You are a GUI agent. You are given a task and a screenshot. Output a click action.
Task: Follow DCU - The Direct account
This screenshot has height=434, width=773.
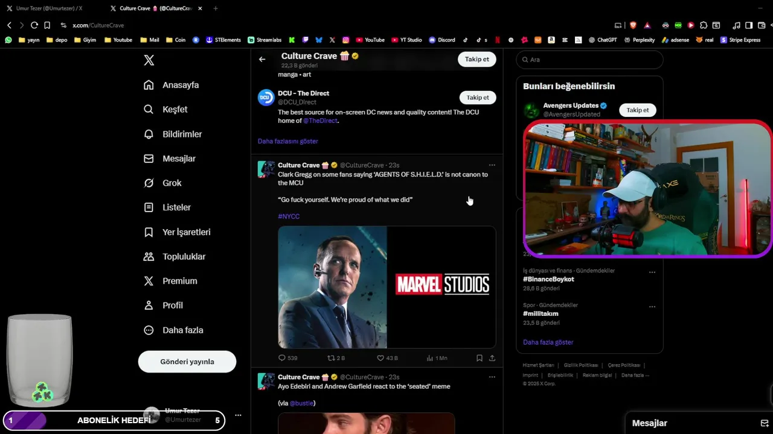(x=478, y=98)
